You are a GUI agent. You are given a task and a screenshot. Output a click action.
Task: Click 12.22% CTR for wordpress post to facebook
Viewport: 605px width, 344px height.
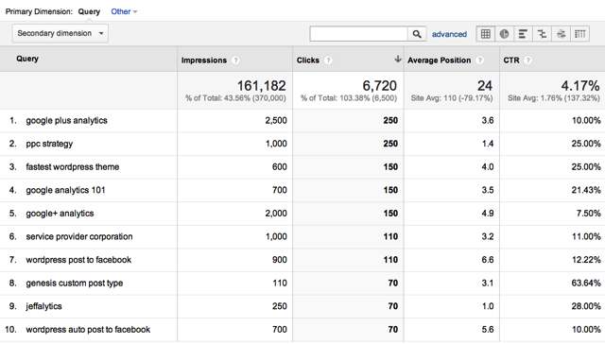point(586,260)
